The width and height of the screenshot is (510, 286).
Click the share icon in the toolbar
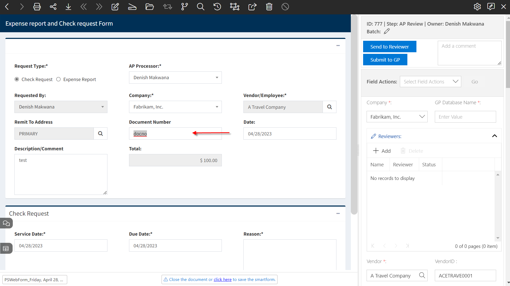click(53, 7)
